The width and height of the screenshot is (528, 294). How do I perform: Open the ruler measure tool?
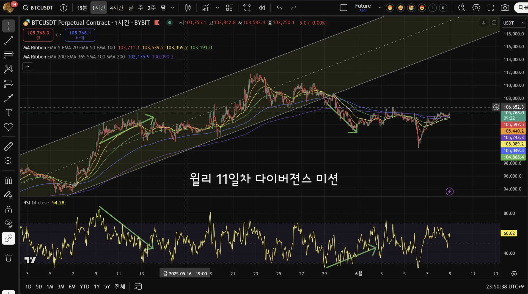(x=9, y=146)
